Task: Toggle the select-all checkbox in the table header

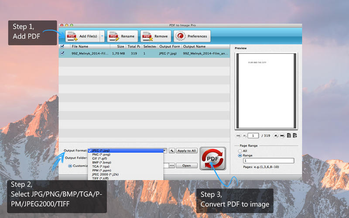Action: (x=62, y=46)
